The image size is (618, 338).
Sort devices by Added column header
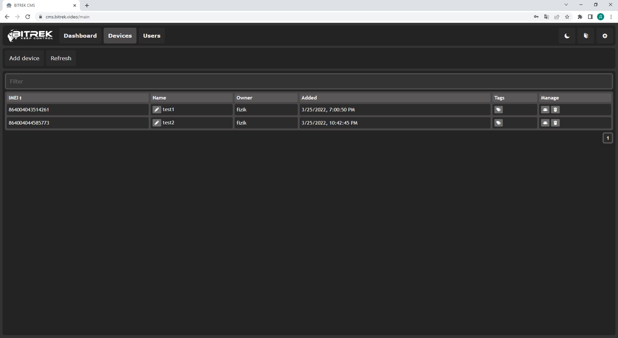coord(309,98)
